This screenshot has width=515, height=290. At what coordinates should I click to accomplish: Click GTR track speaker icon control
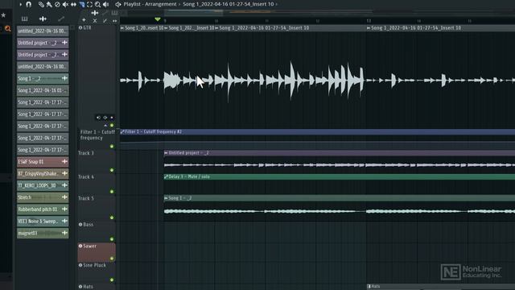tap(98, 118)
